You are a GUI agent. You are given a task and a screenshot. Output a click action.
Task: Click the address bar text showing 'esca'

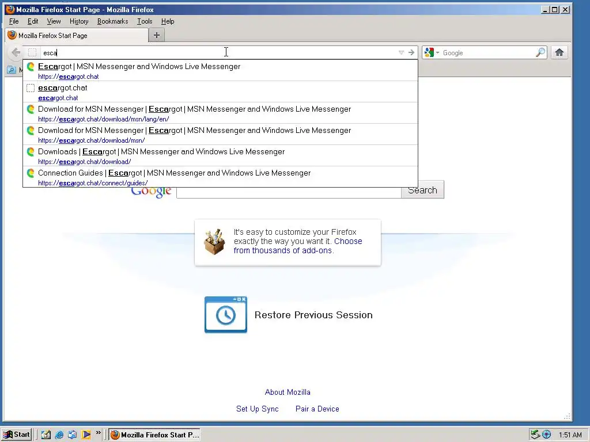tap(50, 53)
